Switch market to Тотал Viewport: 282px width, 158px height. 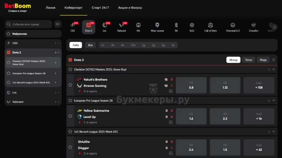(x=249, y=60)
